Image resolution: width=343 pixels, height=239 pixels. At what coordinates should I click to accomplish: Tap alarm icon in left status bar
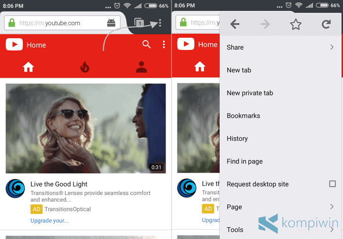tap(117, 5)
